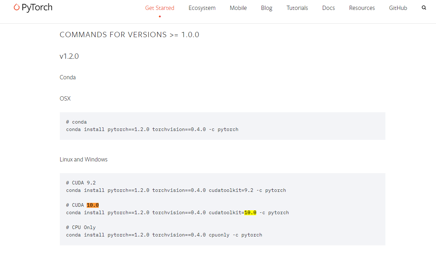Open the Docs nav item

click(x=328, y=8)
